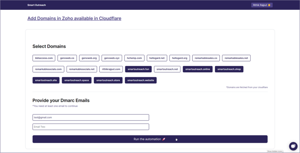Select smartoutreach.net domain chip

(x=167, y=69)
